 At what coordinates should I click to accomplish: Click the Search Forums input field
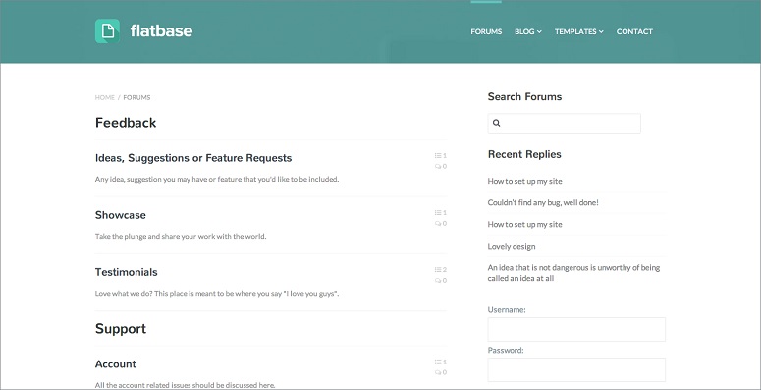[564, 124]
